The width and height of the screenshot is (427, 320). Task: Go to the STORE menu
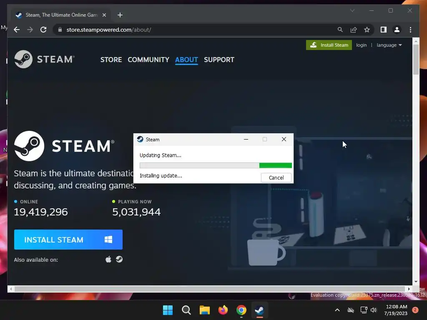[111, 60]
